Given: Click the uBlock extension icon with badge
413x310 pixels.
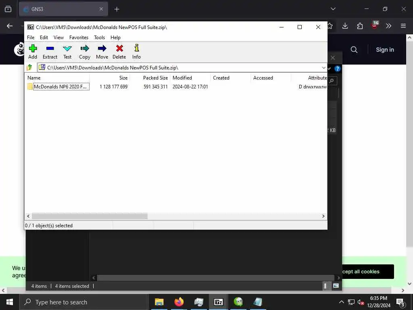Looking at the screenshot, I should pyautogui.click(x=375, y=25).
